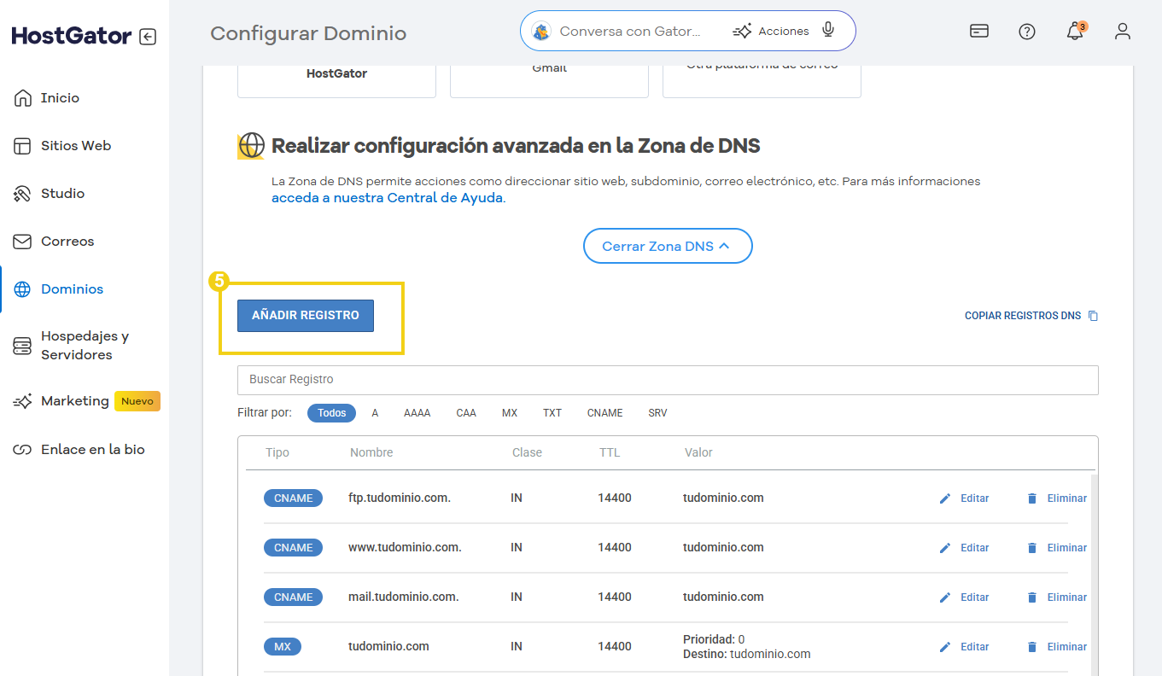Collapse the DNS zone via Cerrar Zona DNS
Image resolution: width=1162 pixels, height=676 pixels.
(668, 246)
